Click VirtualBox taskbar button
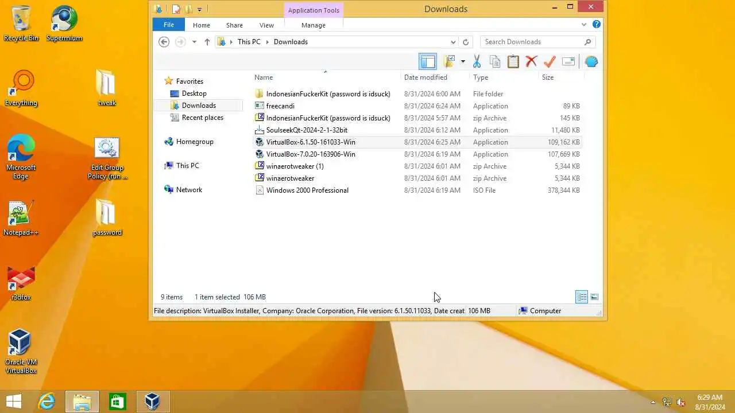 pyautogui.click(x=153, y=402)
